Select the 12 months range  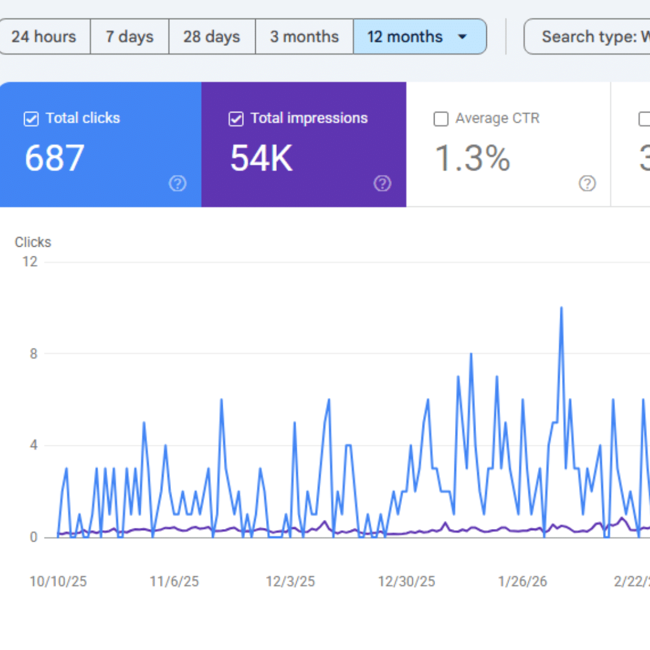pos(419,37)
